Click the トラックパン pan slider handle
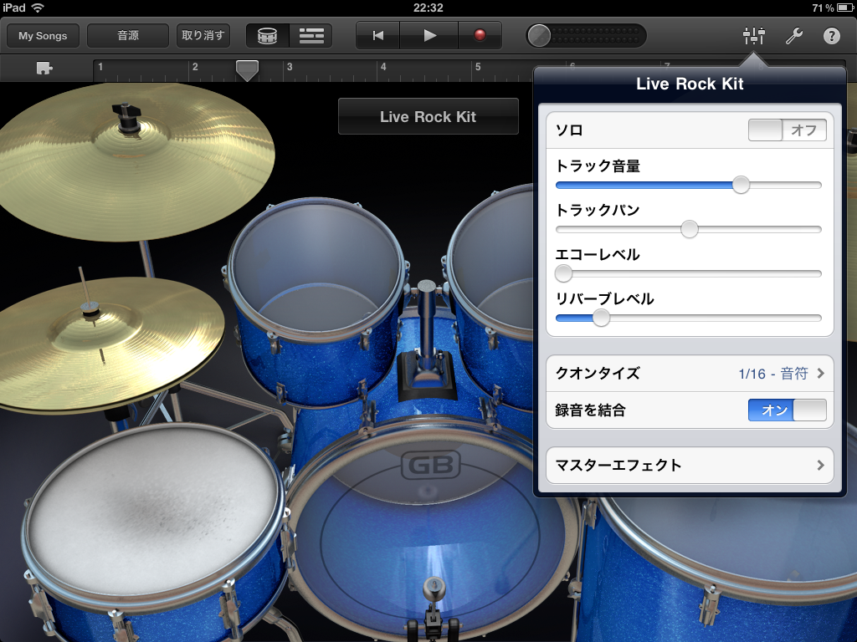The height and width of the screenshot is (642, 857). coord(690,229)
